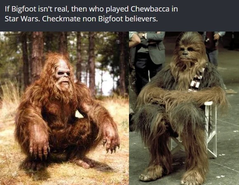Click Chewbacca's bandolier strap
Image resolution: width=239 pixels, height=185 pixels.
pyautogui.click(x=196, y=80)
